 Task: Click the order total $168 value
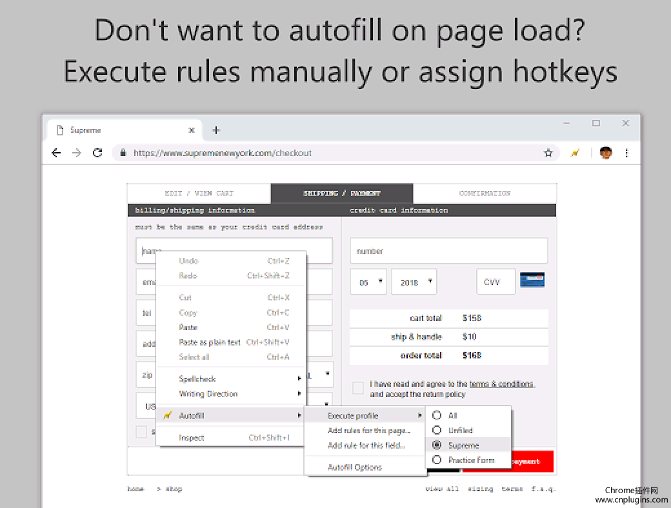click(x=472, y=355)
